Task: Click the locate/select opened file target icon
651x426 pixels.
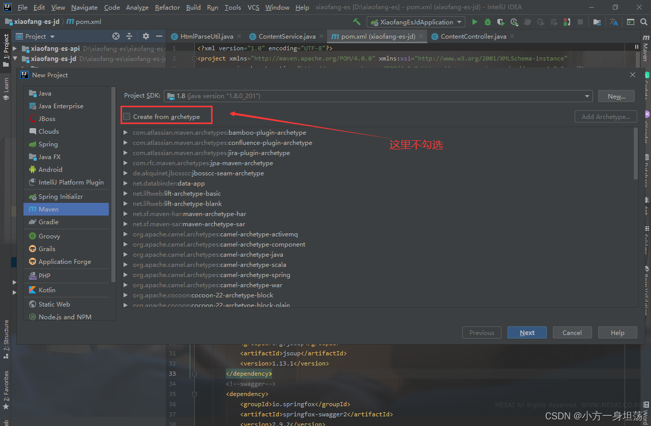Action: [116, 36]
